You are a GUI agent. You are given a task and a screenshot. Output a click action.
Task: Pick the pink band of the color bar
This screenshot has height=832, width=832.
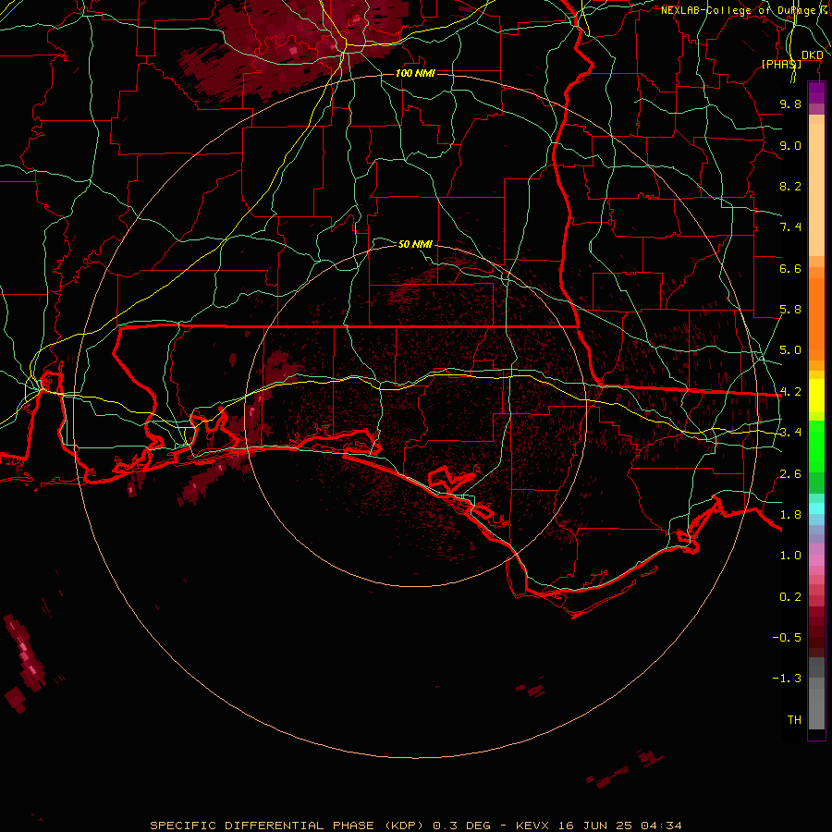[x=816, y=560]
